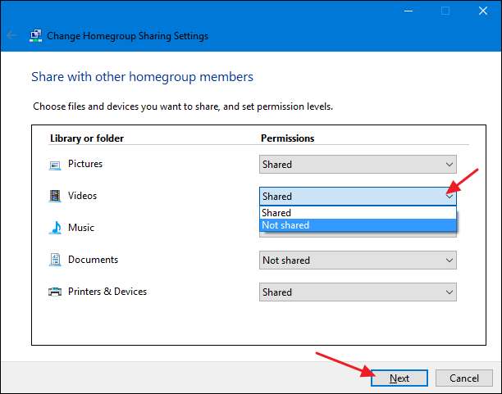The image size is (502, 394).
Task: Click the Pictures library icon
Action: (55, 165)
